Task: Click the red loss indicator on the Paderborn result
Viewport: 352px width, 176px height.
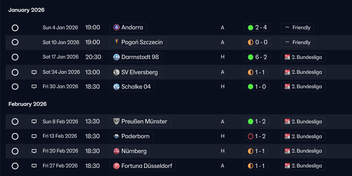Action: click(x=251, y=136)
